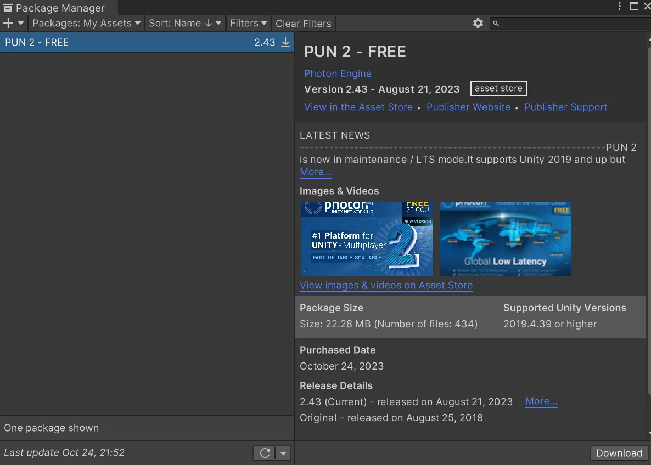Viewport: 651px width, 465px height.
Task: Select the PUN 2 - FREE package row
Action: tap(147, 42)
